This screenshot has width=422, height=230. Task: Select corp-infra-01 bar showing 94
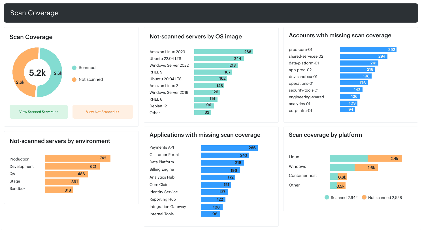[x=348, y=109]
